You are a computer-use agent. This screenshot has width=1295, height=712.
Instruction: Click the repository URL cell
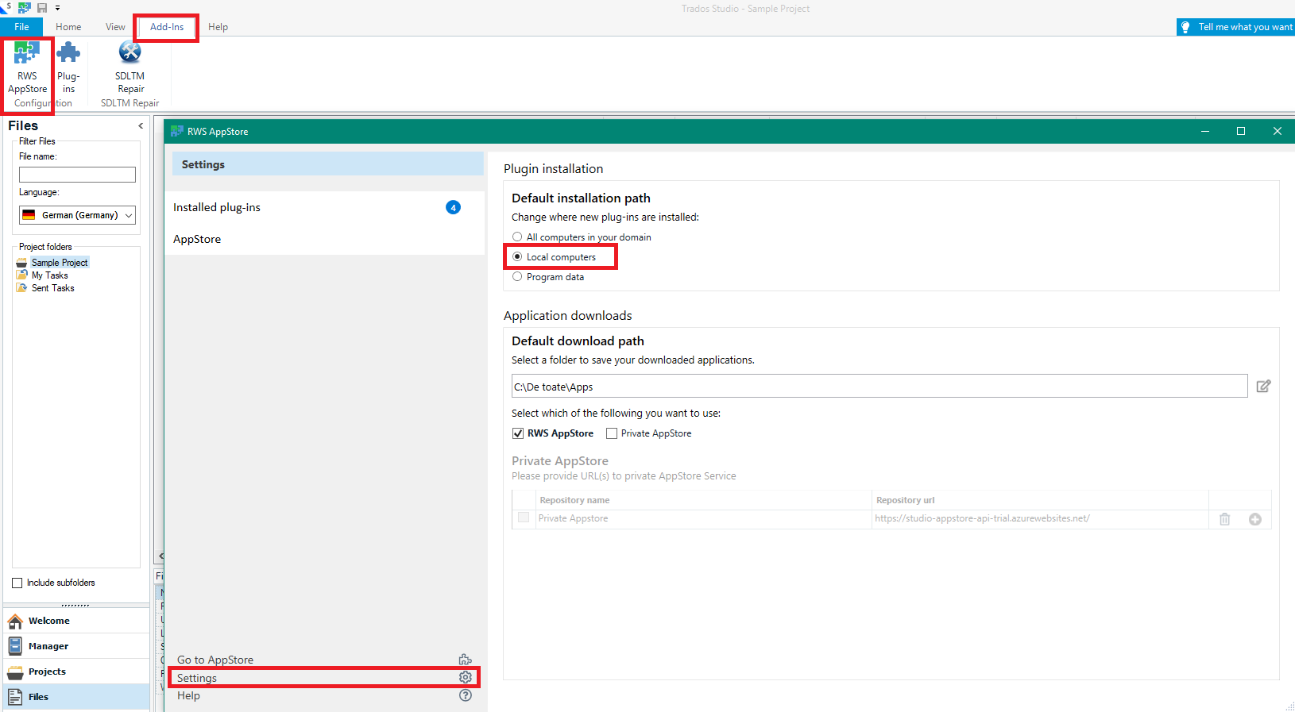click(x=1039, y=518)
